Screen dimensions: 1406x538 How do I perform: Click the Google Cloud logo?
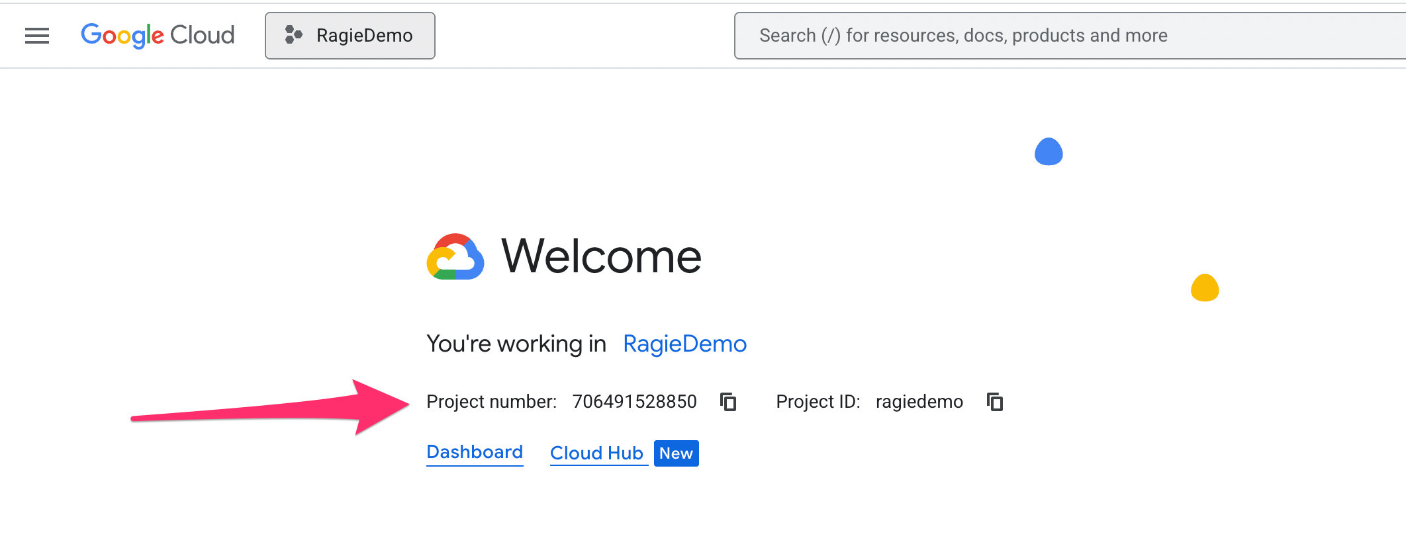pos(158,36)
